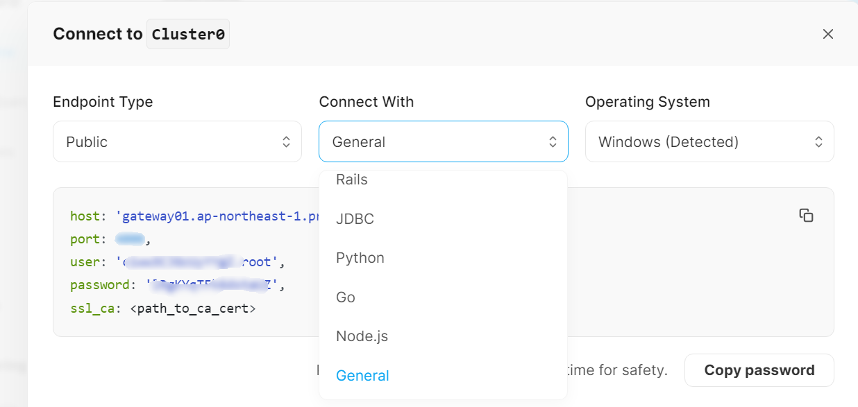Collapse the Connect With dropdown showing General

(444, 141)
